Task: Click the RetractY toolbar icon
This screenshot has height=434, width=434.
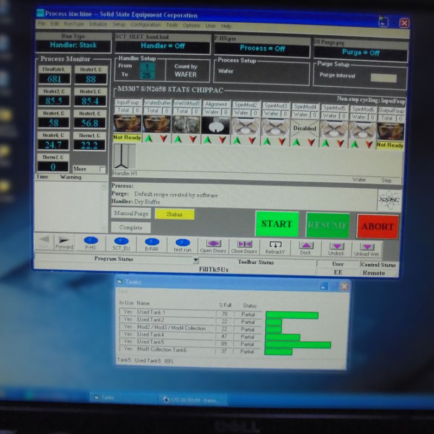Action: point(276,245)
